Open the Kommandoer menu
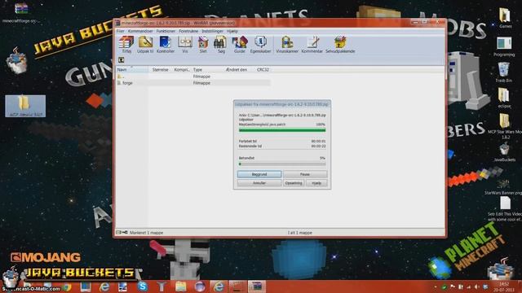Screen dimensions: 522x293 tap(140, 31)
